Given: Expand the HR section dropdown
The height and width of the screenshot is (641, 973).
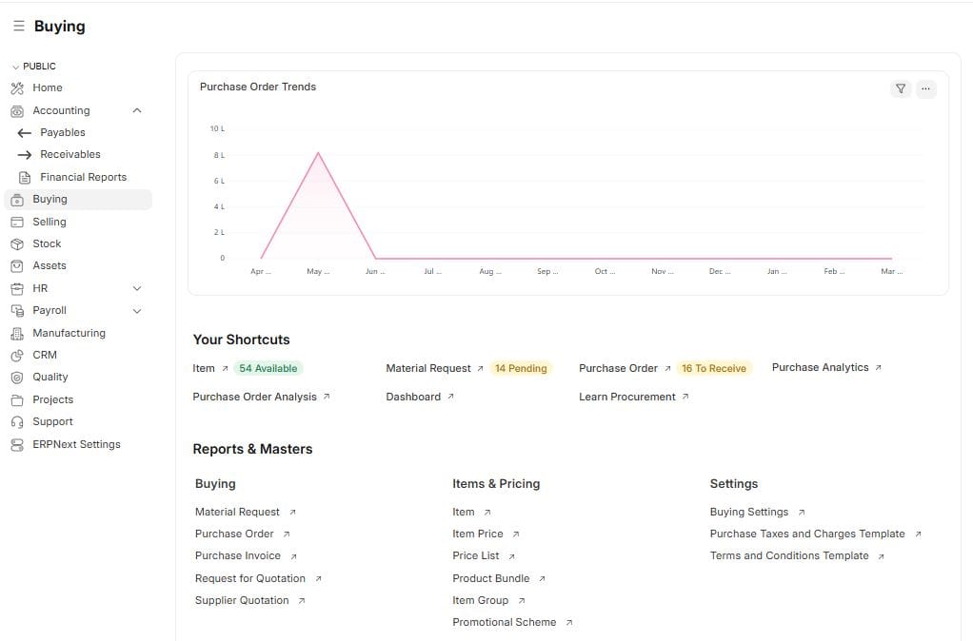Looking at the screenshot, I should tap(136, 287).
